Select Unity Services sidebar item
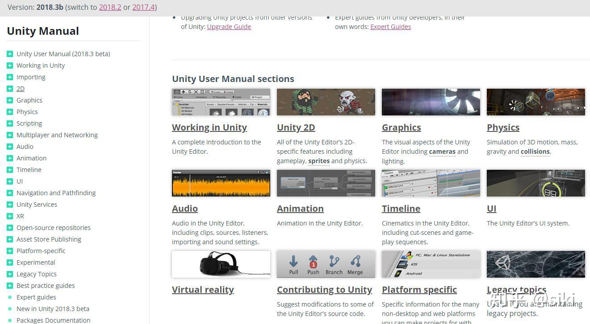Viewport: 590px width, 324px height. (37, 205)
